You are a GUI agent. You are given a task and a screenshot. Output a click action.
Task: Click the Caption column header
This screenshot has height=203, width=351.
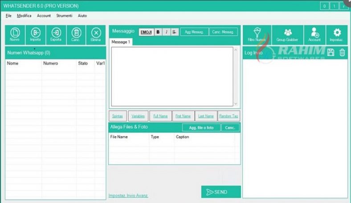(x=204, y=137)
